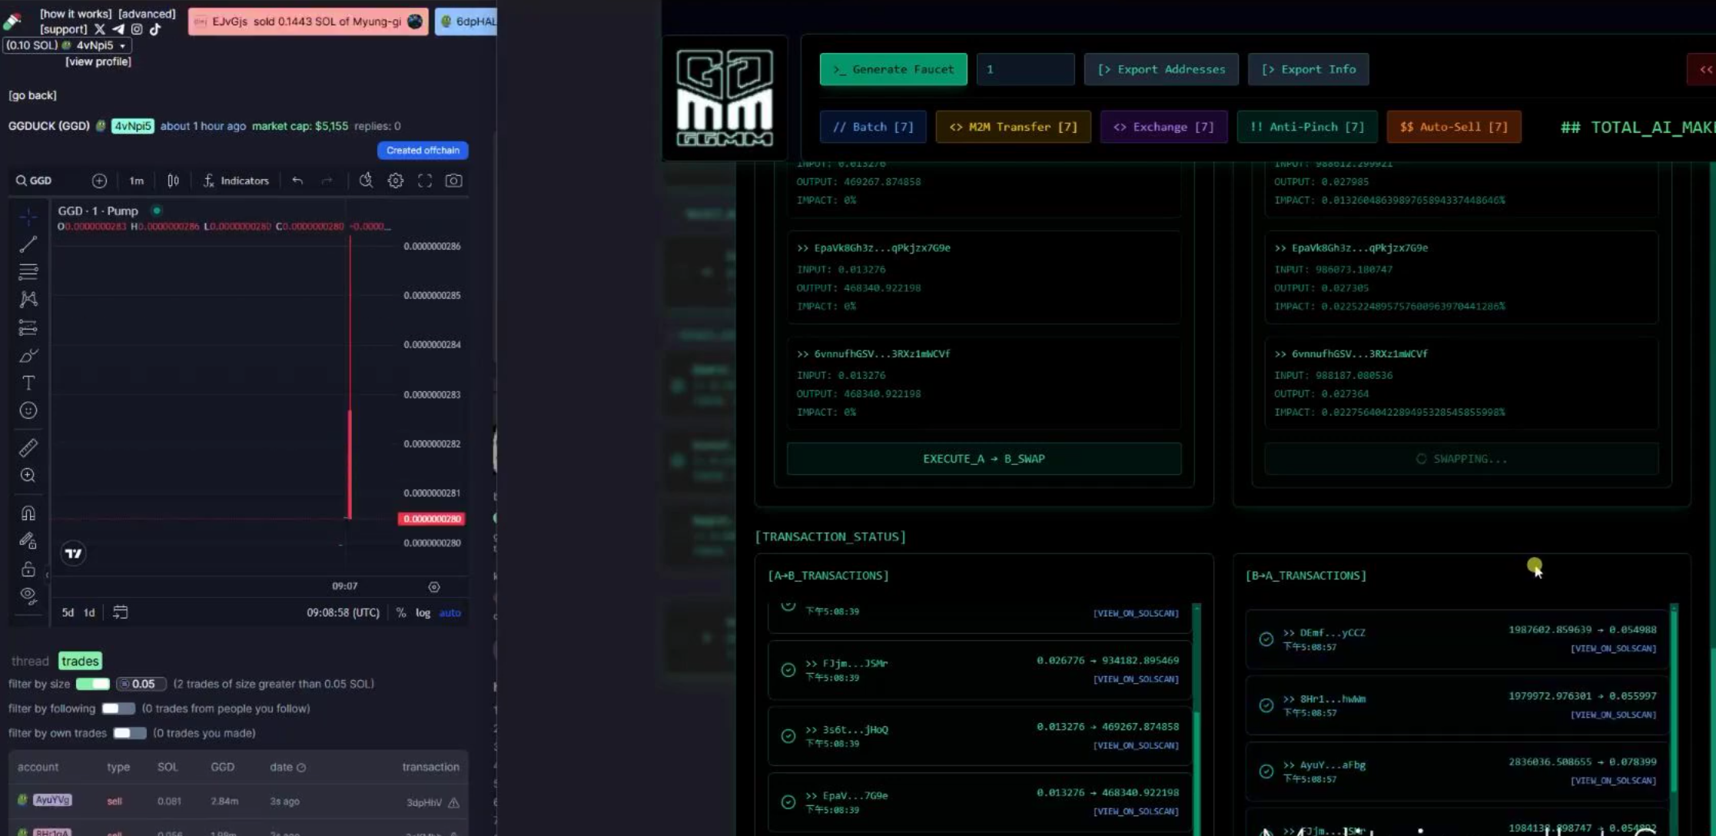This screenshot has width=1716, height=836.
Task: Enable magnet mode in the drawing toolbar
Action: pyautogui.click(x=28, y=513)
